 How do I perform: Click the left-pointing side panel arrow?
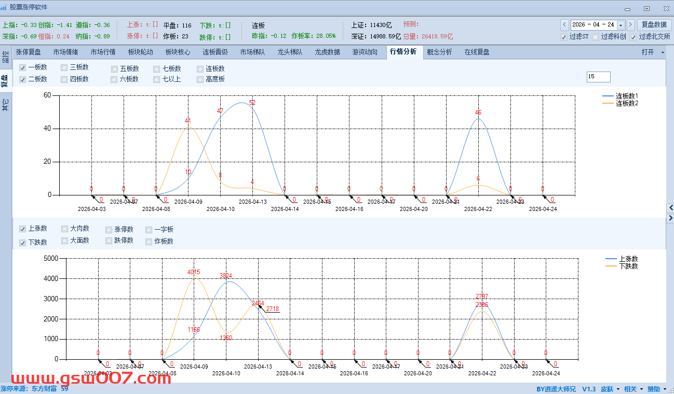pos(669,208)
